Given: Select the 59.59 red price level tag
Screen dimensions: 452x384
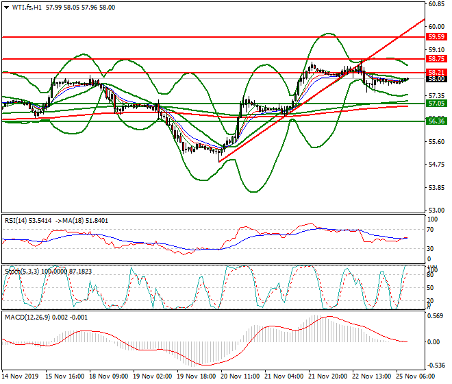Looking at the screenshot, I should click(437, 36).
